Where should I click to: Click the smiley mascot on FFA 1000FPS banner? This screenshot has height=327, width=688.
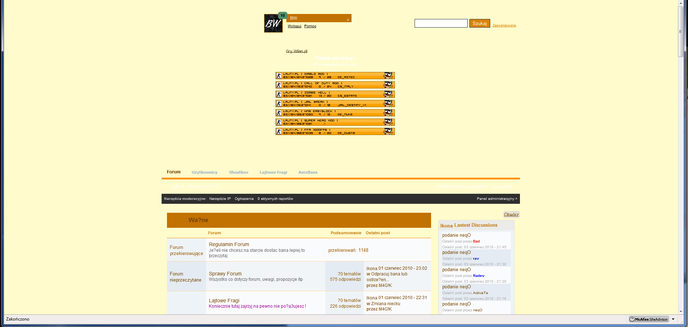[x=388, y=131]
